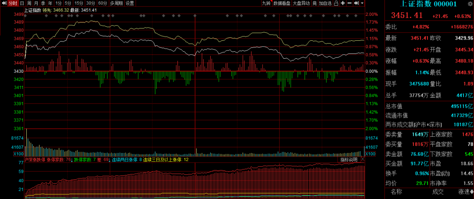The height and width of the screenshot is (199, 474).
Task: Click the 连续两日涨停 8 label
Action: tap(127, 160)
